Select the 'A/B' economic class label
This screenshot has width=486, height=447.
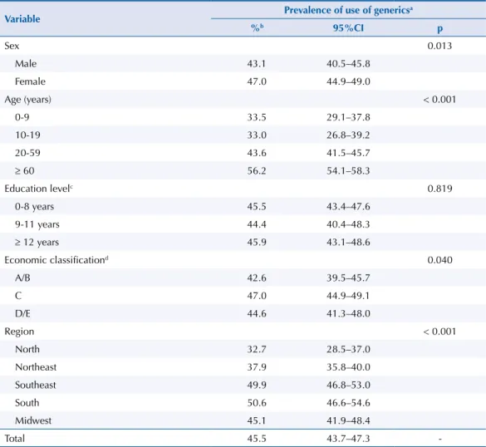click(x=22, y=278)
